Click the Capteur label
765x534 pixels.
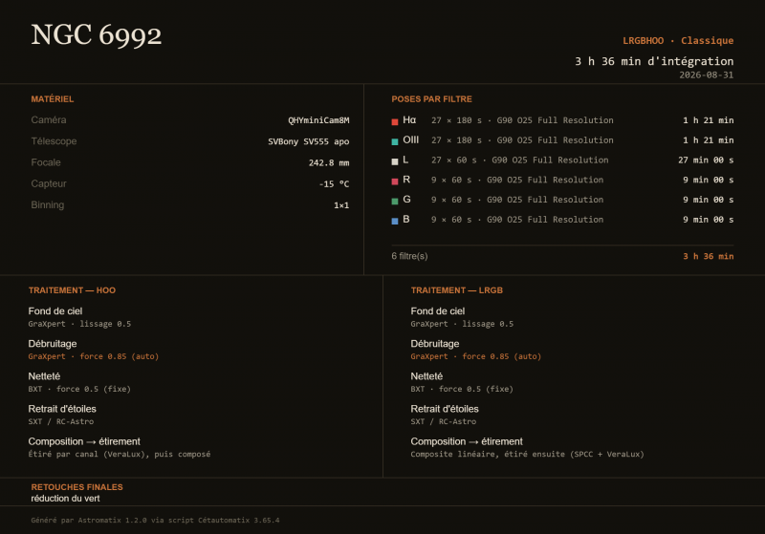pyautogui.click(x=49, y=183)
